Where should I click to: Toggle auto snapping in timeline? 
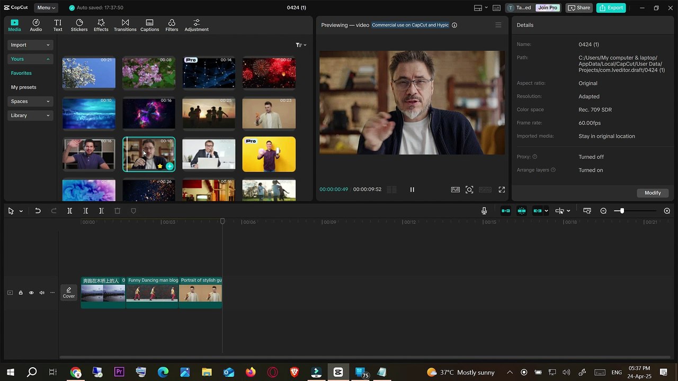522,211
